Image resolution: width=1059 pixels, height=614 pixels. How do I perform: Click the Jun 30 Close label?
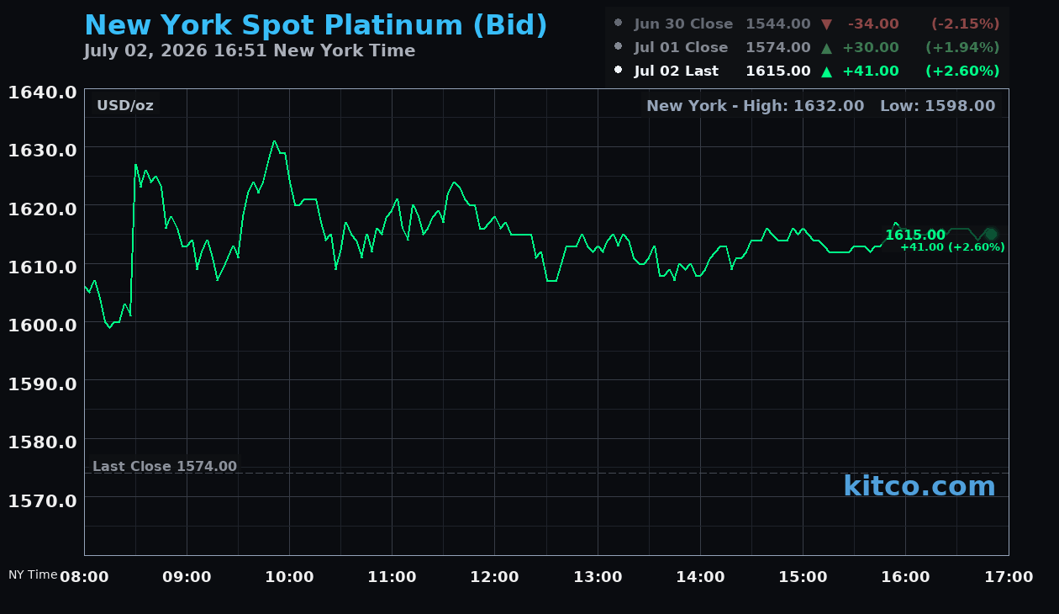coord(683,24)
